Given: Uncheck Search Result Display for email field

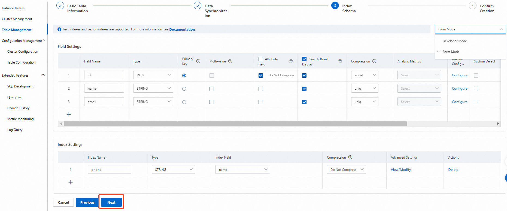Looking at the screenshot, I should pos(304,102).
